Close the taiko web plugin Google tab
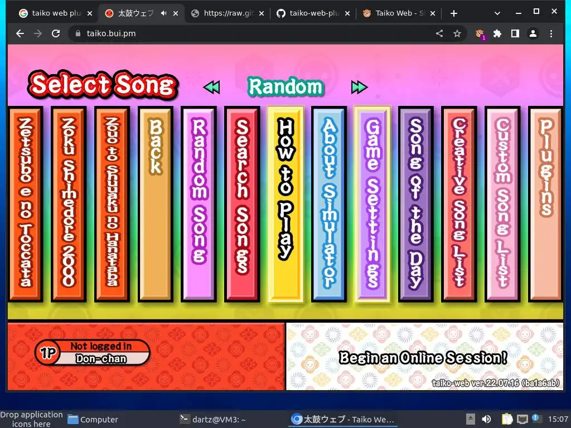571x428 pixels. (x=90, y=13)
